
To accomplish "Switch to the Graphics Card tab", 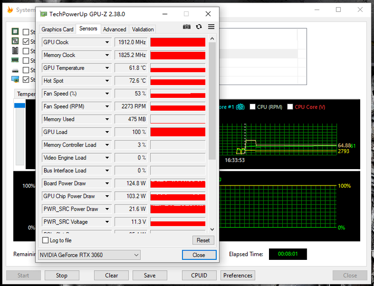I will [57, 29].
